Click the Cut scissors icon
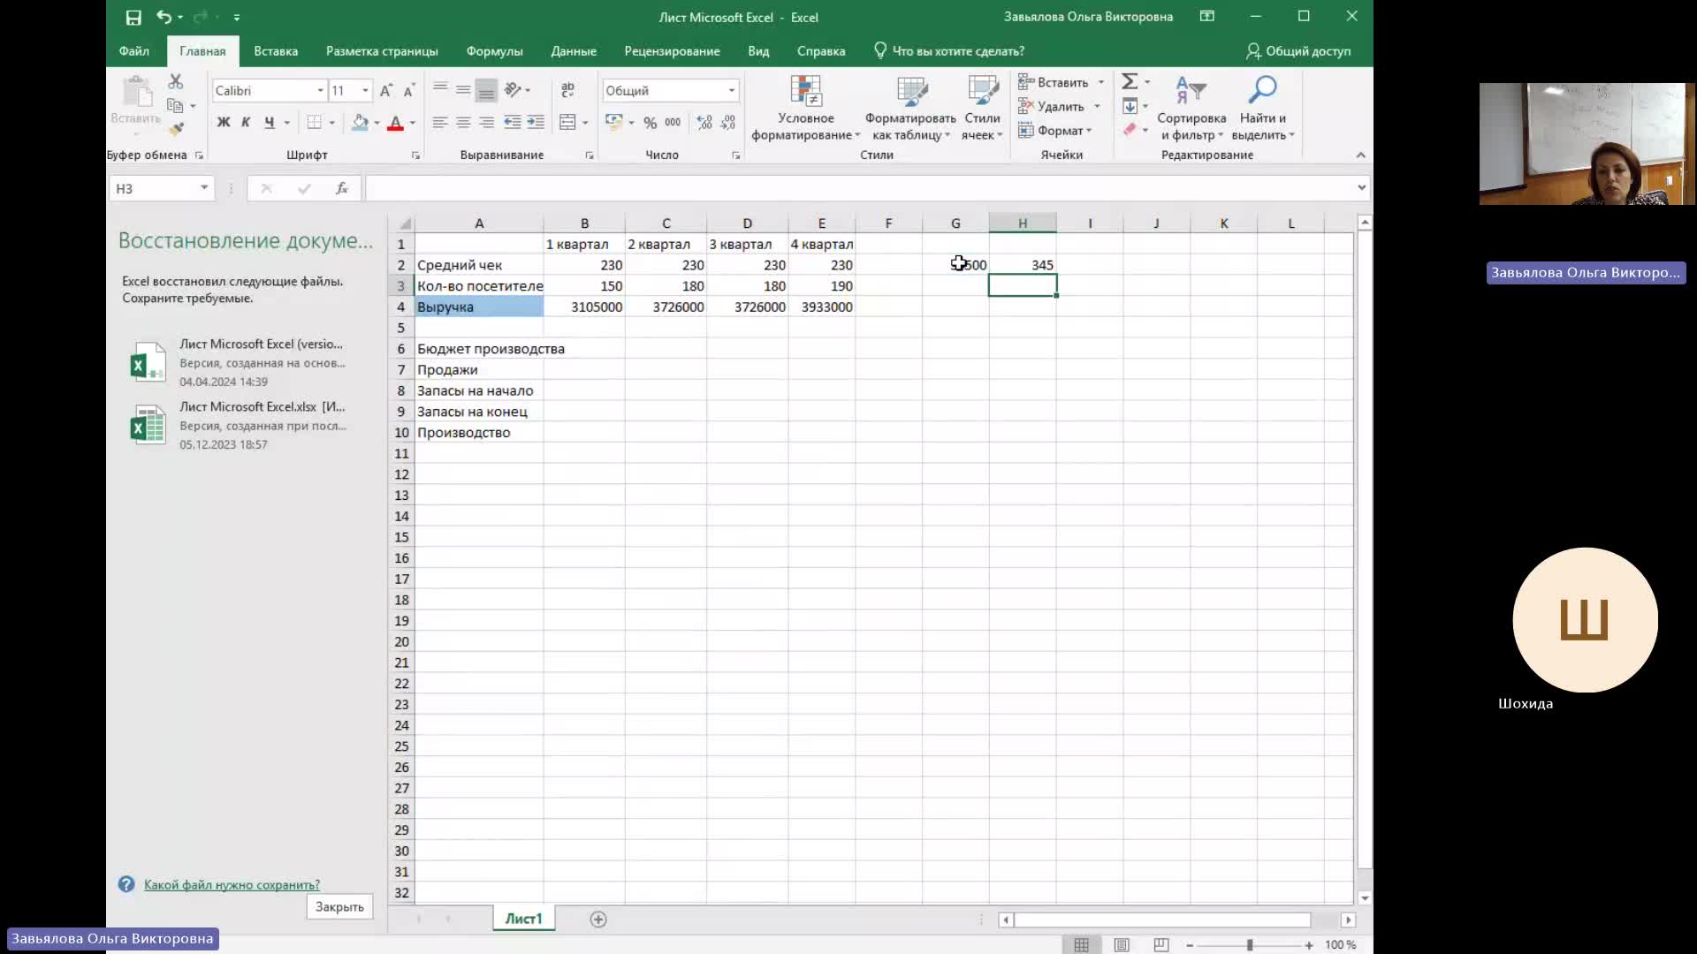Screen dimensions: 1697x954 [x=176, y=82]
